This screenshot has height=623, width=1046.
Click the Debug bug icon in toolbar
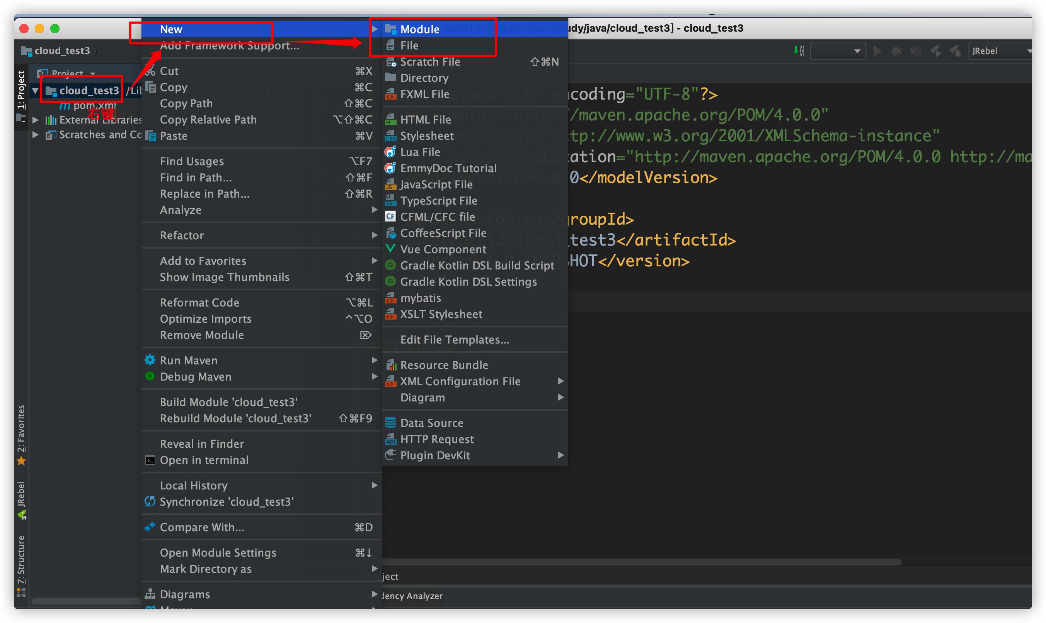tap(896, 51)
